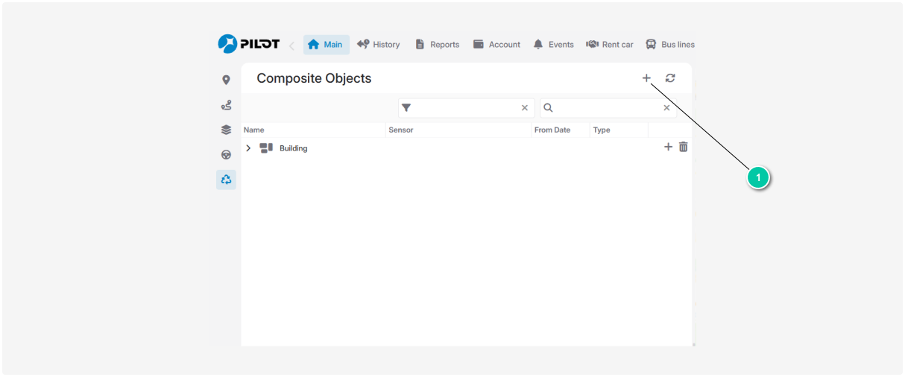Switch to the Reports tab
The image size is (905, 377).
click(x=438, y=45)
